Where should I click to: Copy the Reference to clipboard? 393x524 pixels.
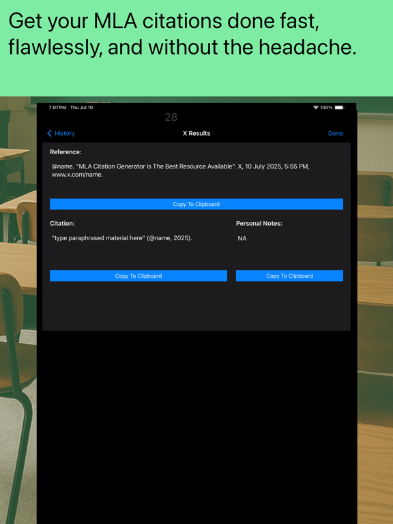tap(196, 204)
